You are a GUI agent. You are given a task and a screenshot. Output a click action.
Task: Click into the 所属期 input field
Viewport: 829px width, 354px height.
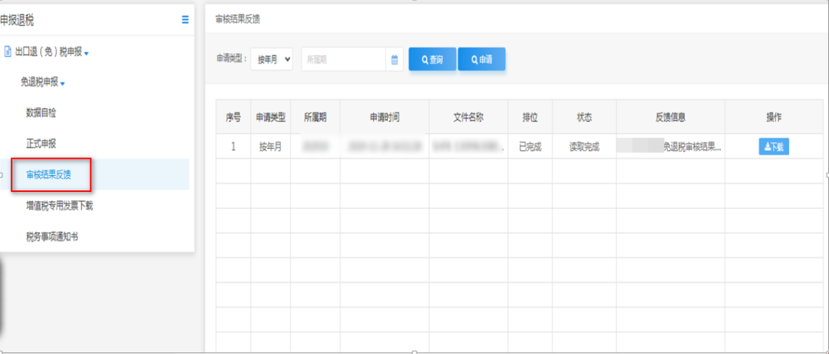(x=344, y=59)
